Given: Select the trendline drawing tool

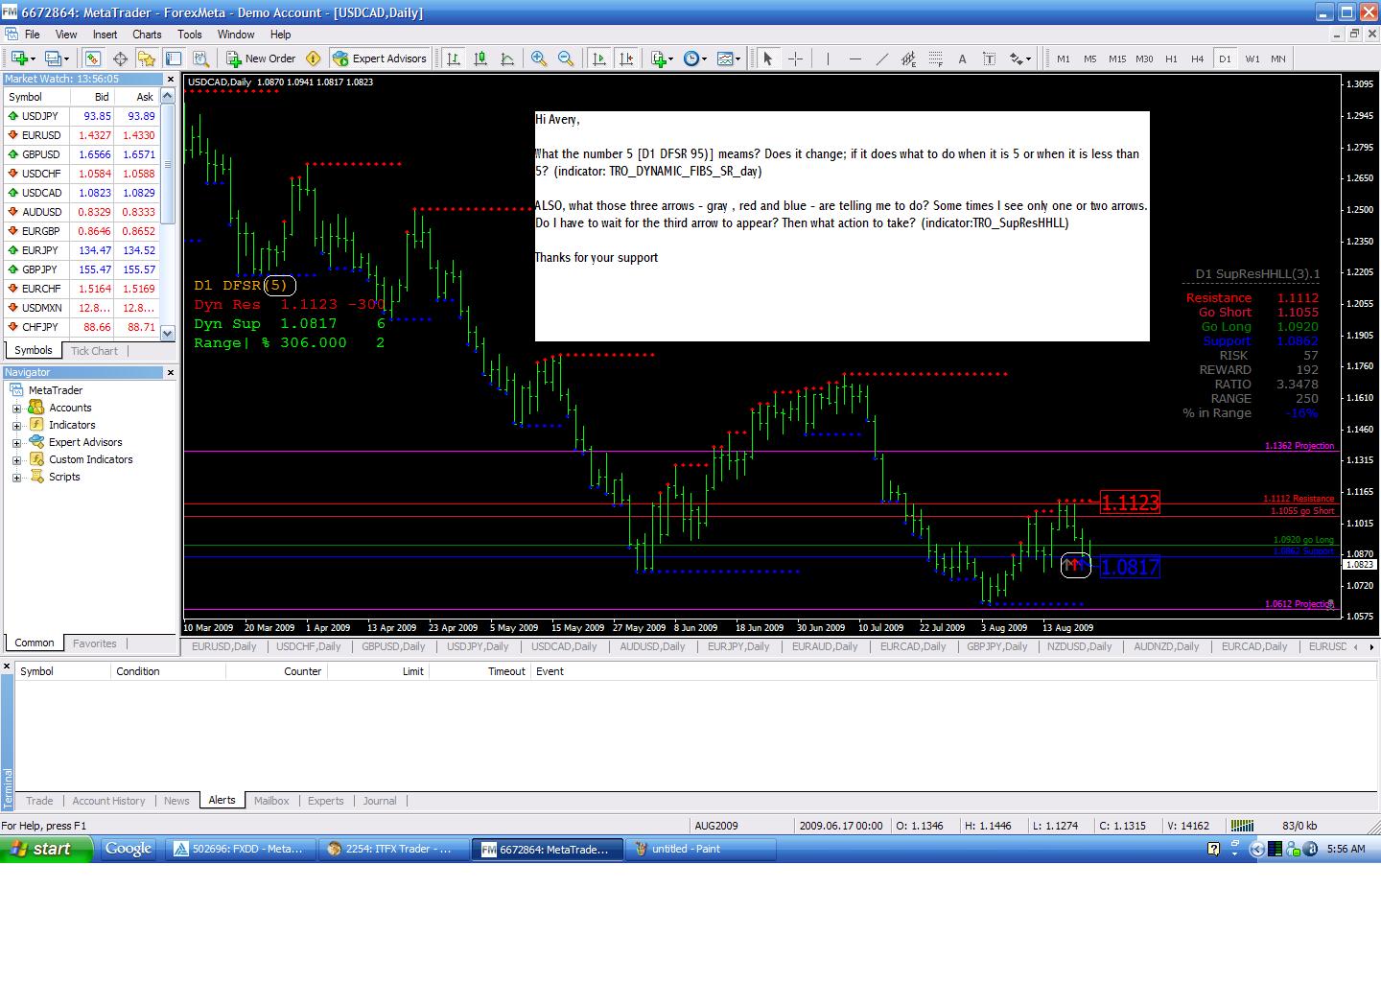Looking at the screenshot, I should [881, 58].
